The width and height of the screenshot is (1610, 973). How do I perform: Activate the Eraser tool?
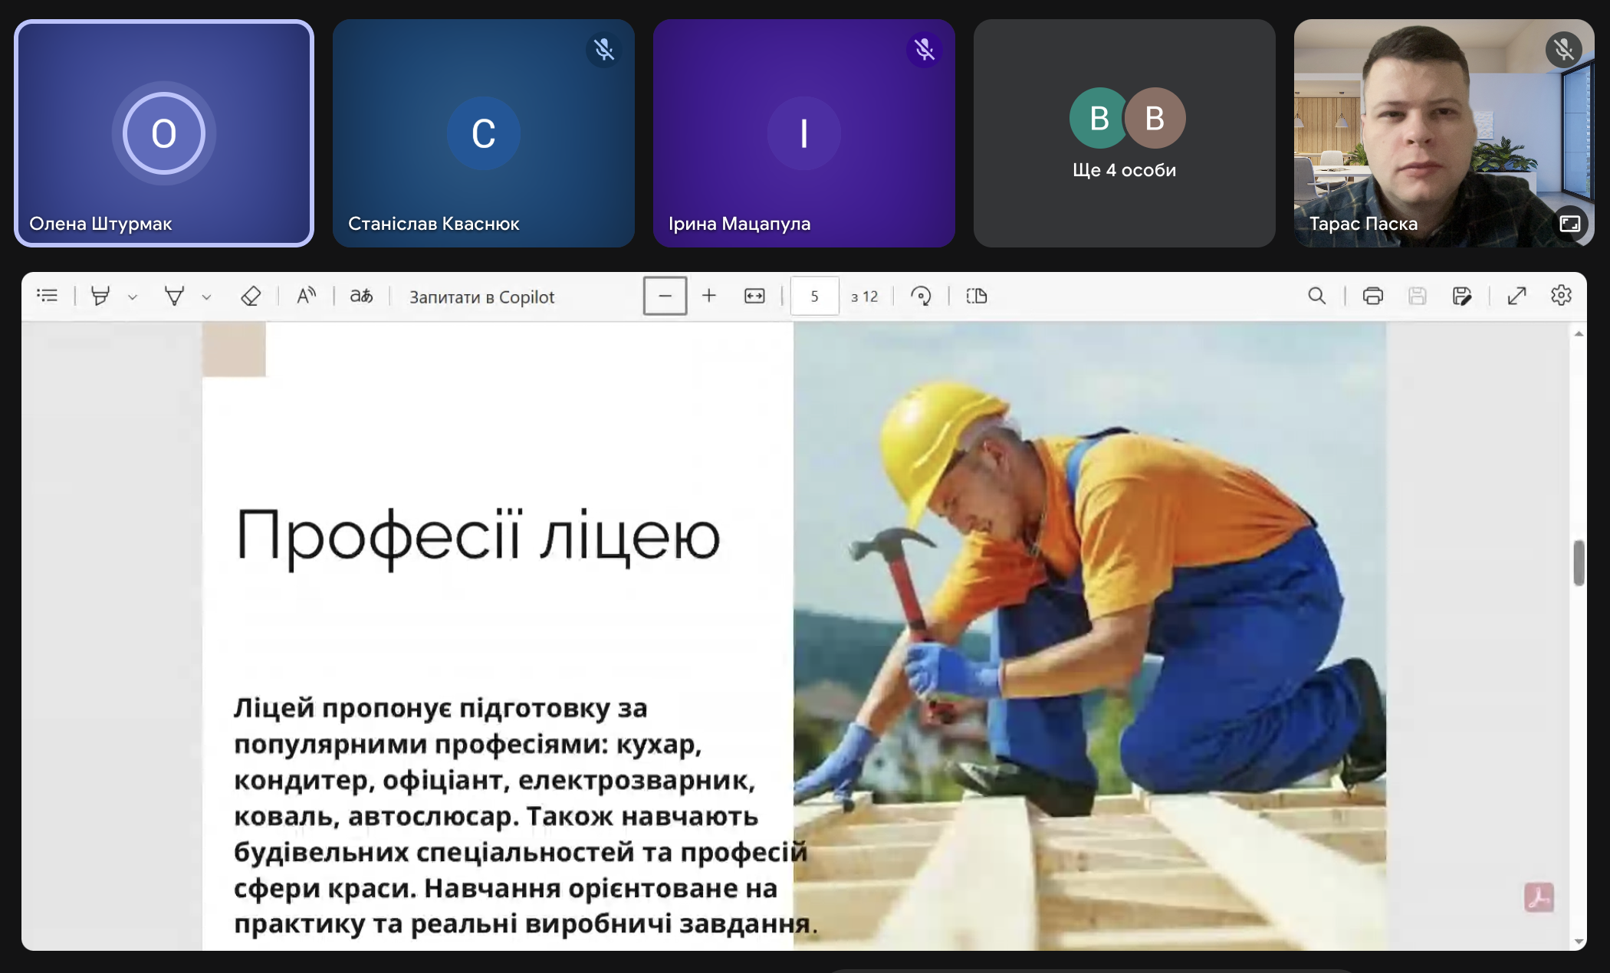click(x=251, y=296)
